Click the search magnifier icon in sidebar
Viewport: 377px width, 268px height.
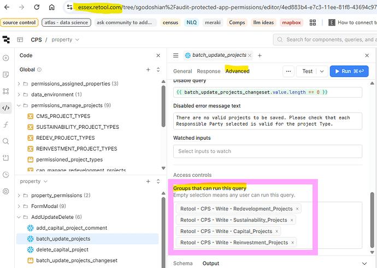[6, 141]
